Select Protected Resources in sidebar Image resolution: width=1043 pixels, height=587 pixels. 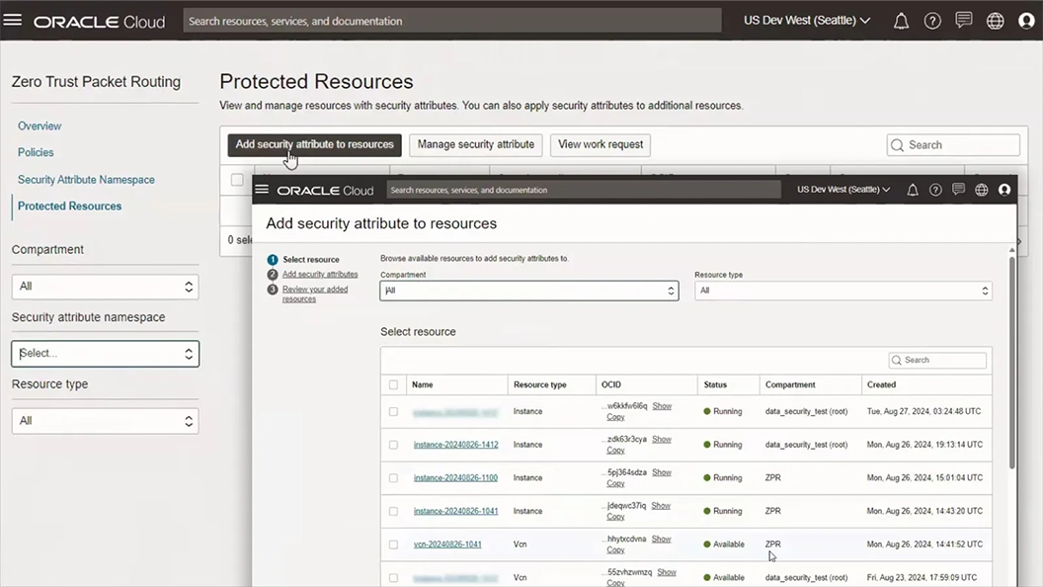(69, 207)
